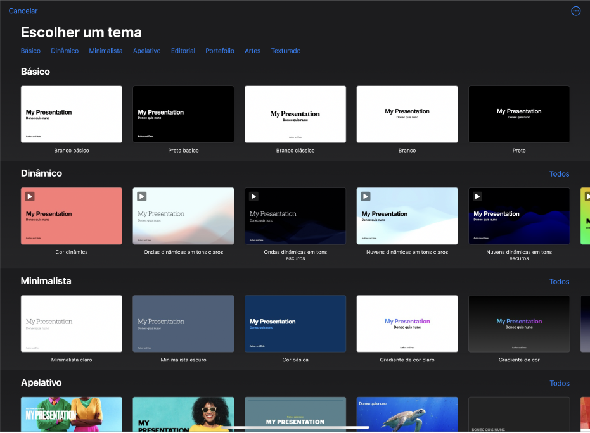Cancel theme selection with Cancelar

(23, 11)
